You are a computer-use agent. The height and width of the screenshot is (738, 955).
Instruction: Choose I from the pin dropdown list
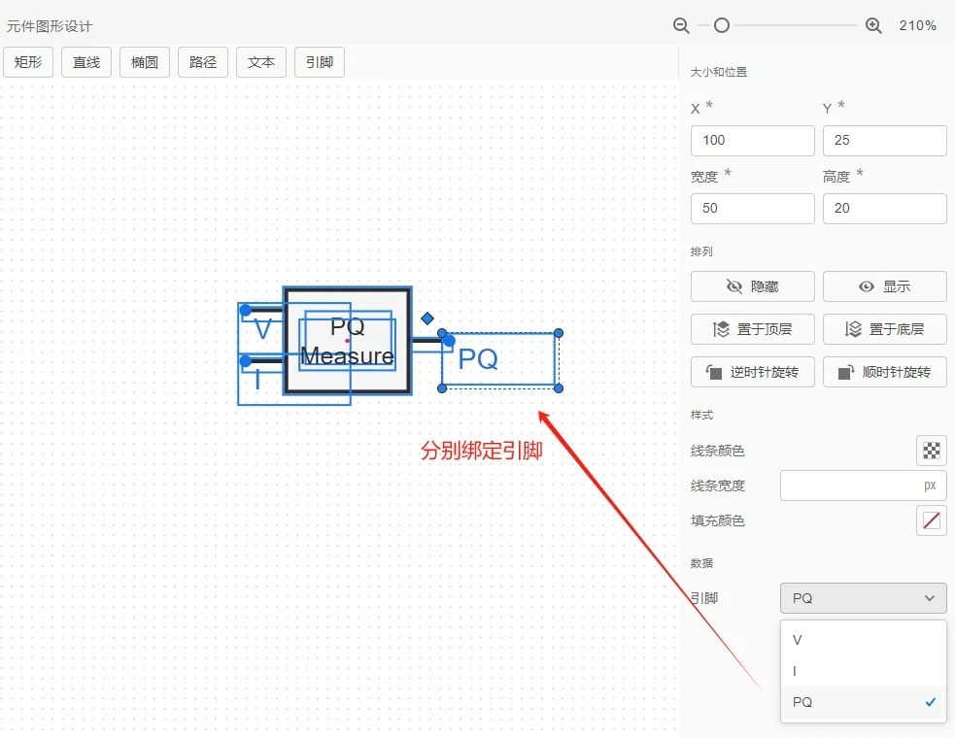[x=861, y=671]
